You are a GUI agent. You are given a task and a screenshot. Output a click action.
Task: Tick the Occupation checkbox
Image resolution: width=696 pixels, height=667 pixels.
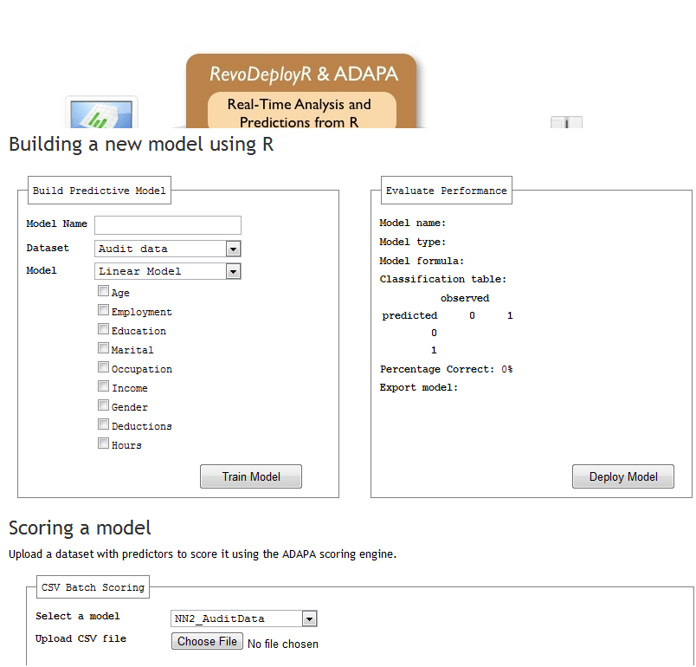pos(104,368)
